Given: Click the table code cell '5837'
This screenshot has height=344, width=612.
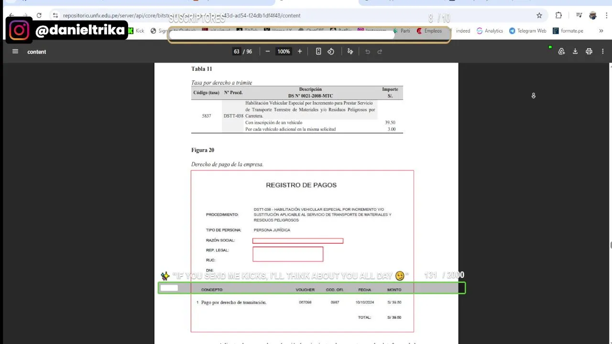Looking at the screenshot, I should [207, 116].
